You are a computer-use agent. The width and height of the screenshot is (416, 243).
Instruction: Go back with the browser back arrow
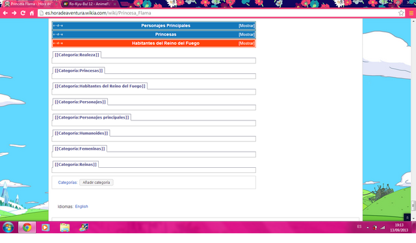pyautogui.click(x=5, y=13)
